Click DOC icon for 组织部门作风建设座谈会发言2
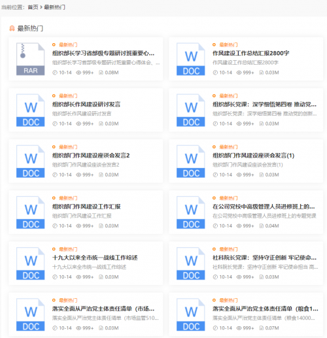 click(x=31, y=161)
